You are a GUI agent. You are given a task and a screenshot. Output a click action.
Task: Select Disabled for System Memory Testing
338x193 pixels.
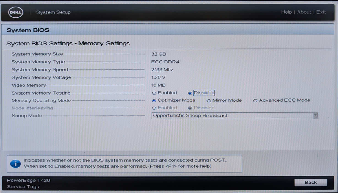coord(201,93)
